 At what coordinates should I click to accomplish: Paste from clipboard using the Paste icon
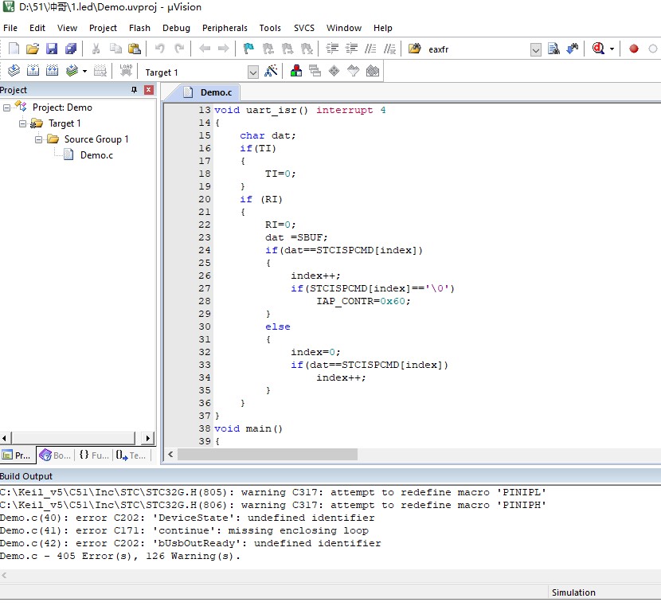pos(135,49)
